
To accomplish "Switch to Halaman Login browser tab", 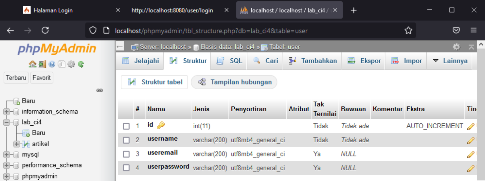I will pyautogui.click(x=53, y=10).
